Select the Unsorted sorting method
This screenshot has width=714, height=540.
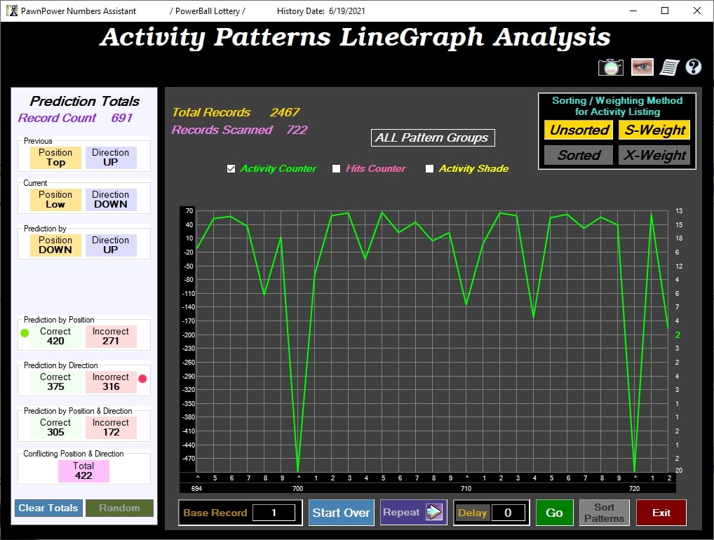pyautogui.click(x=579, y=130)
